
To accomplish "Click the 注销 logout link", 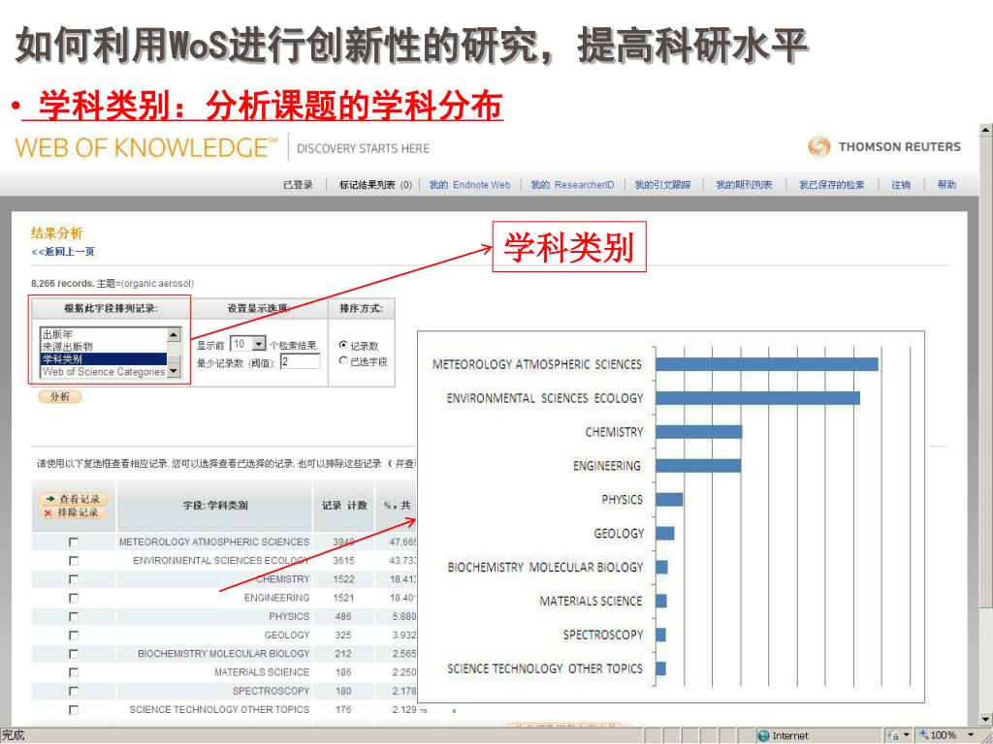I will (x=901, y=185).
